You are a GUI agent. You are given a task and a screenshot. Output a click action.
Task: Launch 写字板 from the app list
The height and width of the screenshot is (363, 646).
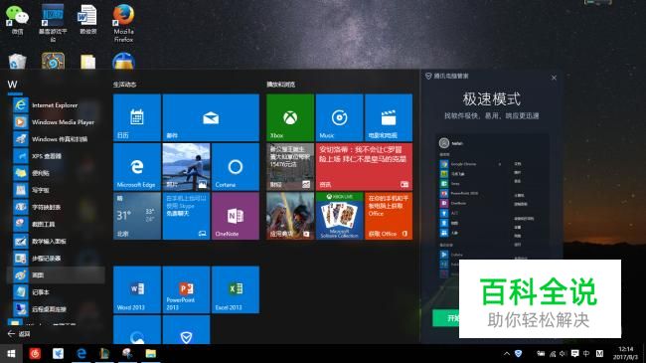56,190
